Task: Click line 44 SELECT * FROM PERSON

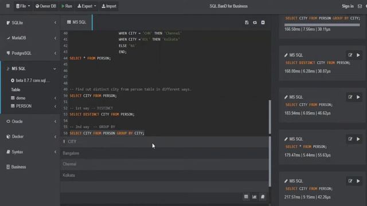Action: pyautogui.click(x=90, y=58)
